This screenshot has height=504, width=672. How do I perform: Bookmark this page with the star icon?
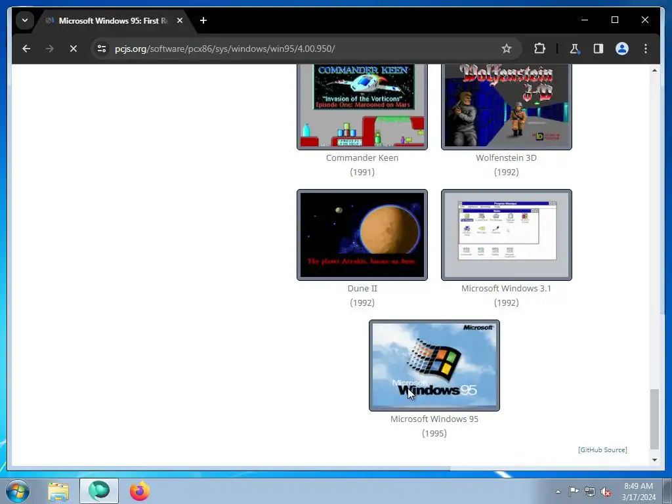507,49
